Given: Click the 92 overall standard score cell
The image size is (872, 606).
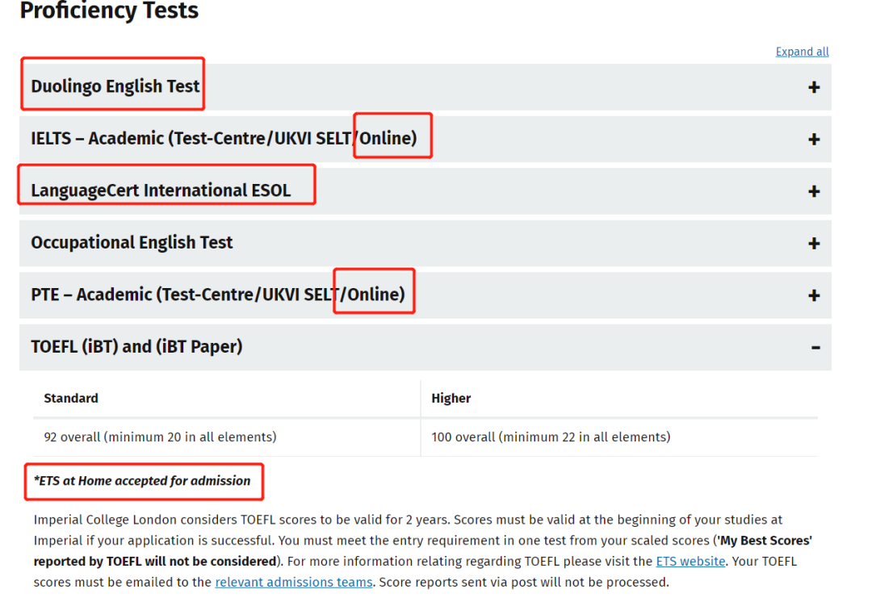Looking at the screenshot, I should click(x=160, y=437).
